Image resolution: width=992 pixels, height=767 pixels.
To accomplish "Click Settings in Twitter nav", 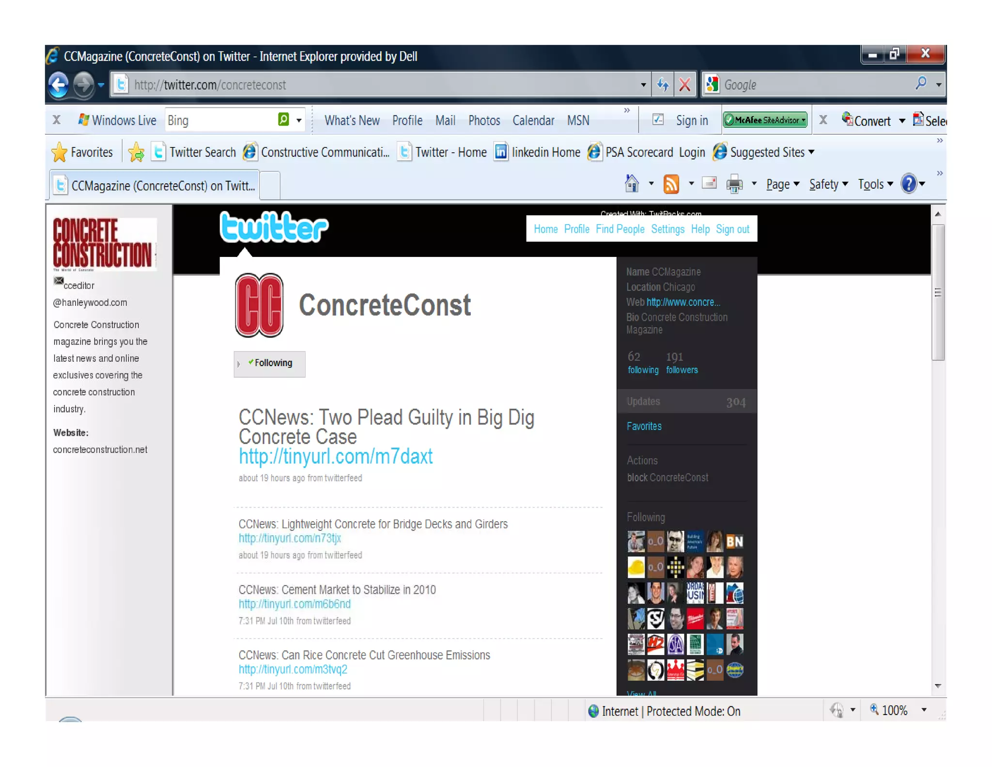I will click(667, 229).
